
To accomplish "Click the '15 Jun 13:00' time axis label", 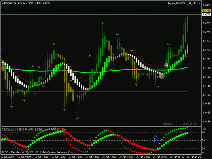I will point(109,157).
